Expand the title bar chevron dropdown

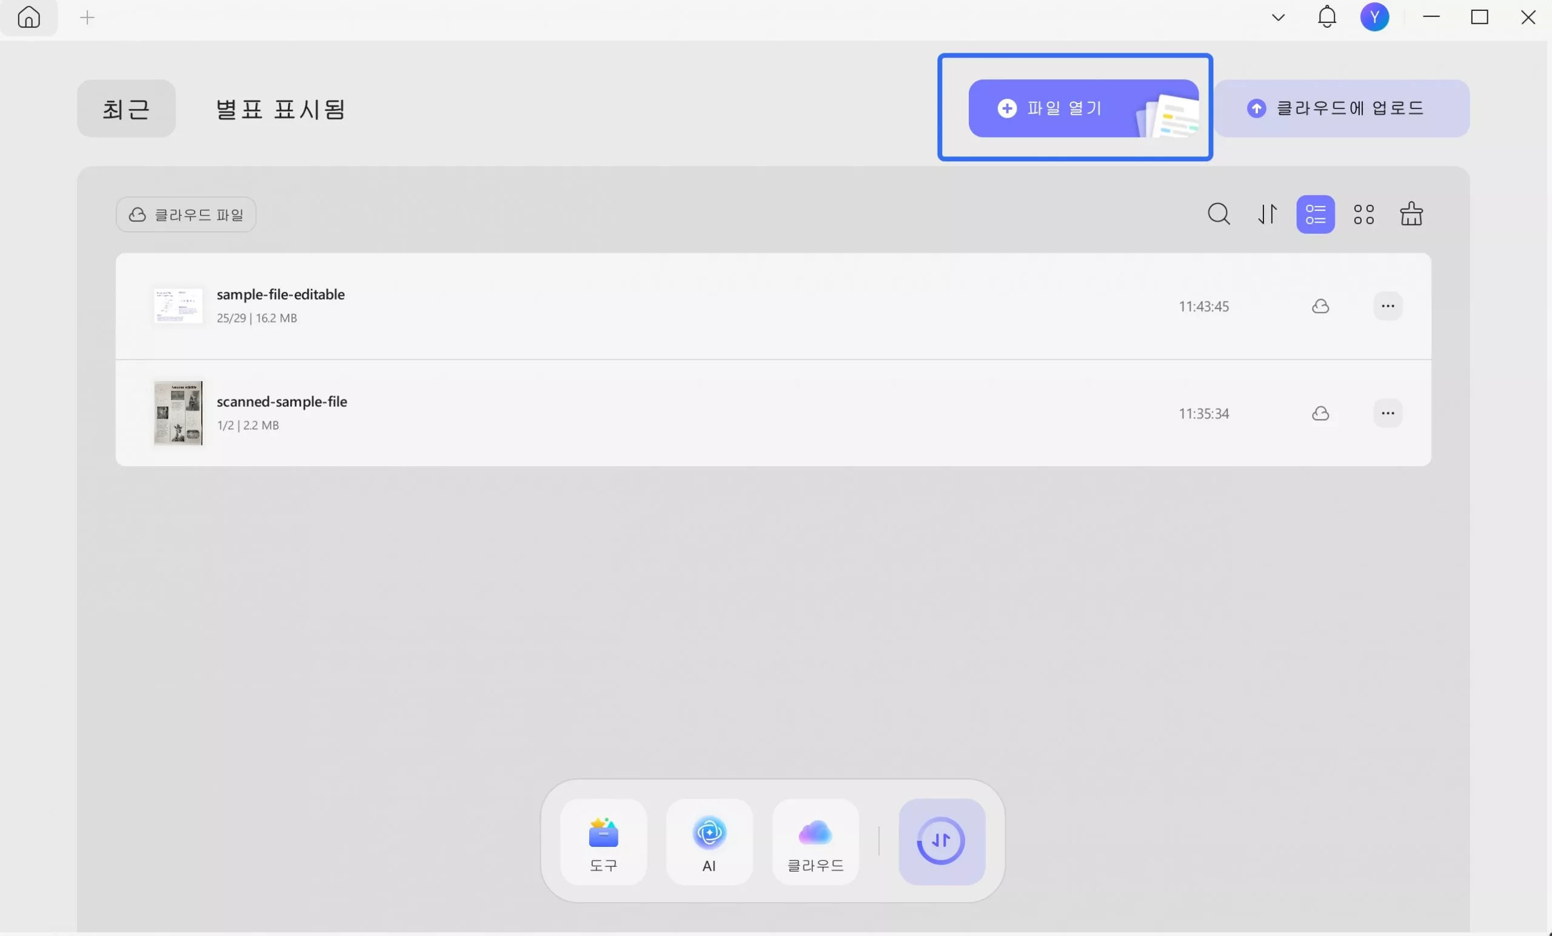tap(1278, 18)
